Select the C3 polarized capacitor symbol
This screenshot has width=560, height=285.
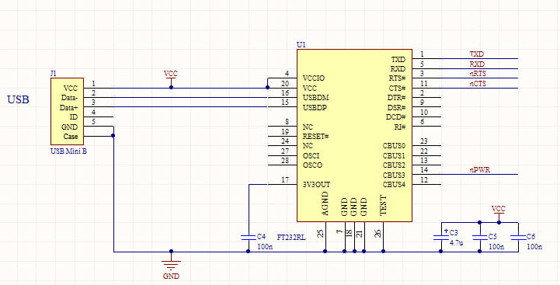(x=440, y=237)
